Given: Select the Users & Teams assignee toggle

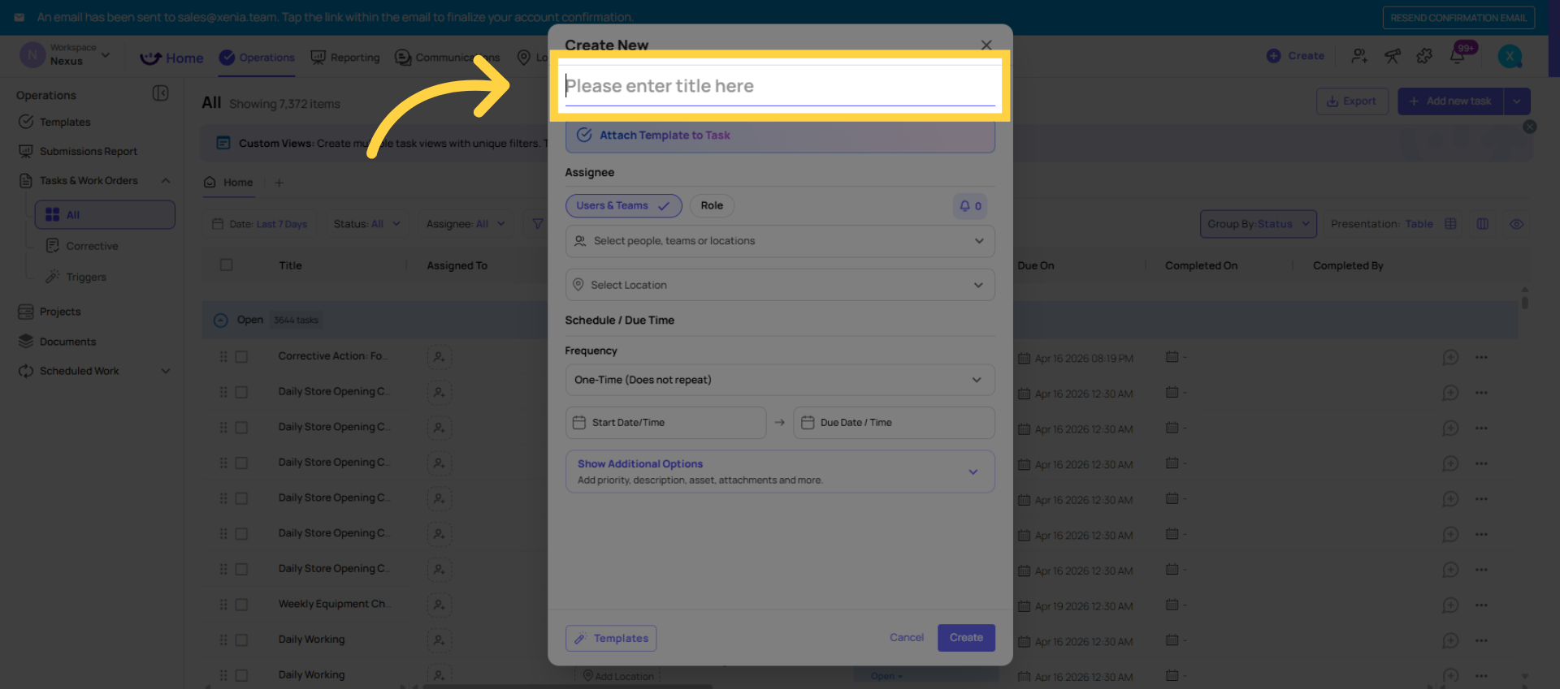Looking at the screenshot, I should coord(623,206).
